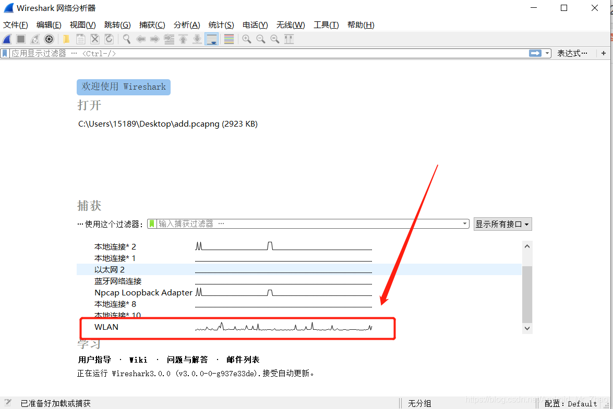This screenshot has width=613, height=409.
Task: Open the 分析(A) menu
Action: pyautogui.click(x=187, y=25)
